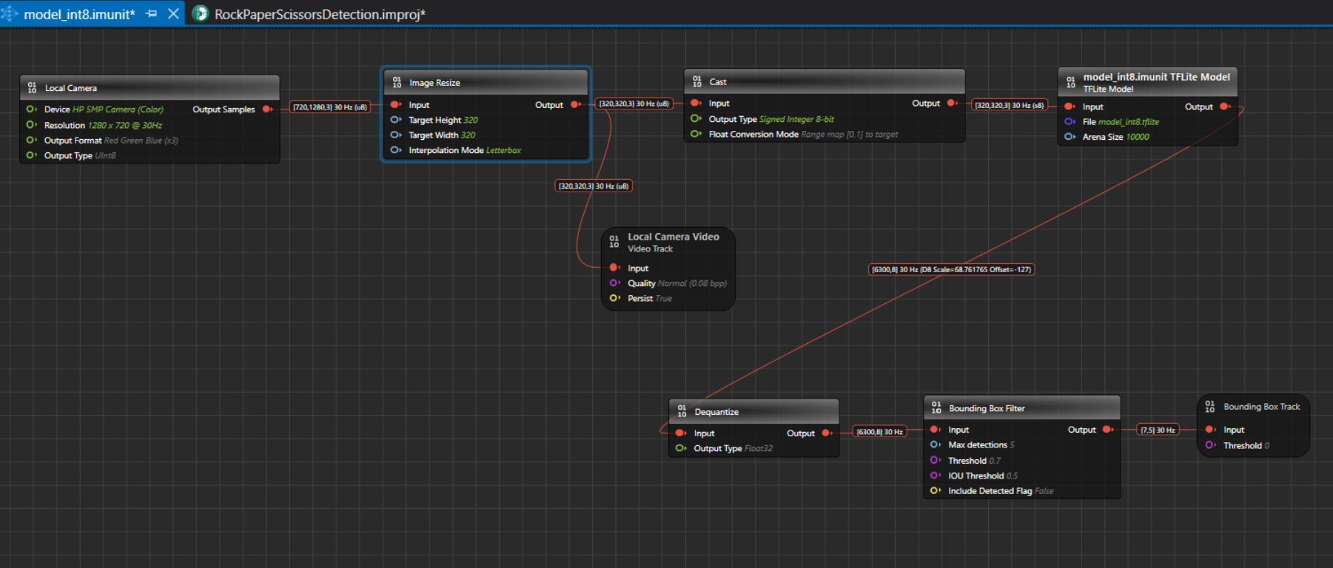Select the model_int8.imunit tab

click(x=79, y=14)
